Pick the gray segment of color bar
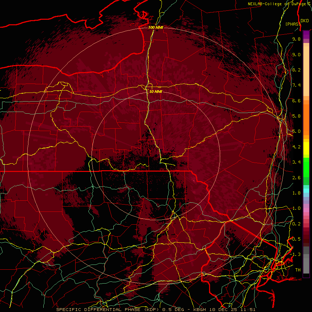The image size is (312, 312). 306,260
